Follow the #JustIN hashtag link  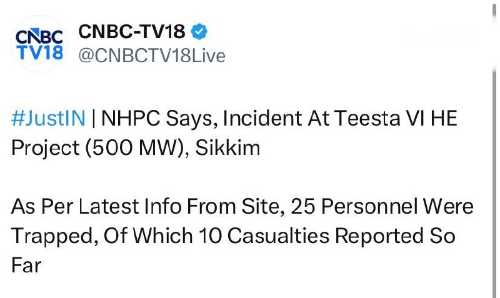pos(49,118)
